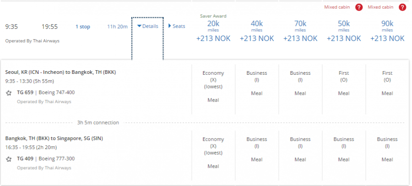Collapse the flight Details expander
This screenshot has width=412, height=186.
147,26
